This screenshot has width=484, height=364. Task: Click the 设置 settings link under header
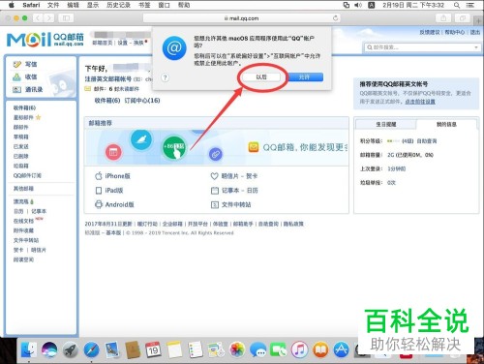[x=122, y=43]
